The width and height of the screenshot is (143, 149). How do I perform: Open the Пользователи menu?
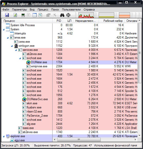(71, 10)
